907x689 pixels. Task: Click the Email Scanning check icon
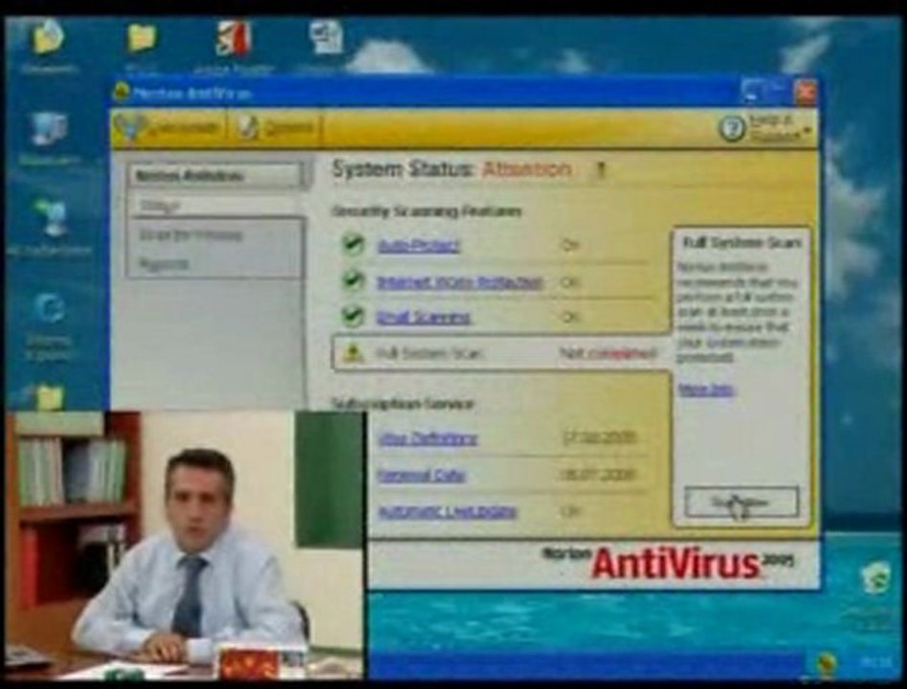(x=352, y=316)
